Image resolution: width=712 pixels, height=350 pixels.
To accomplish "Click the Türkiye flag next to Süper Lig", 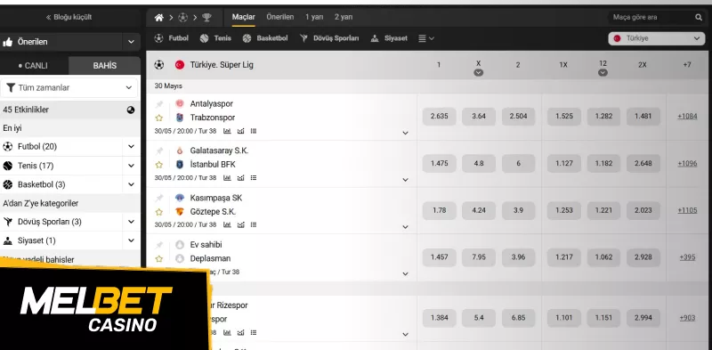I will (180, 65).
